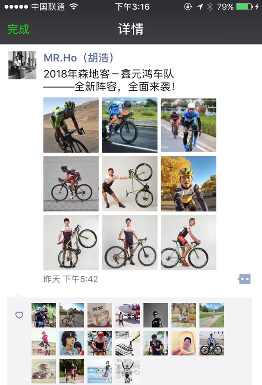The width and height of the screenshot is (262, 385).
Task: Open photo of man stretching beside hanging bike
Action: point(130,184)
